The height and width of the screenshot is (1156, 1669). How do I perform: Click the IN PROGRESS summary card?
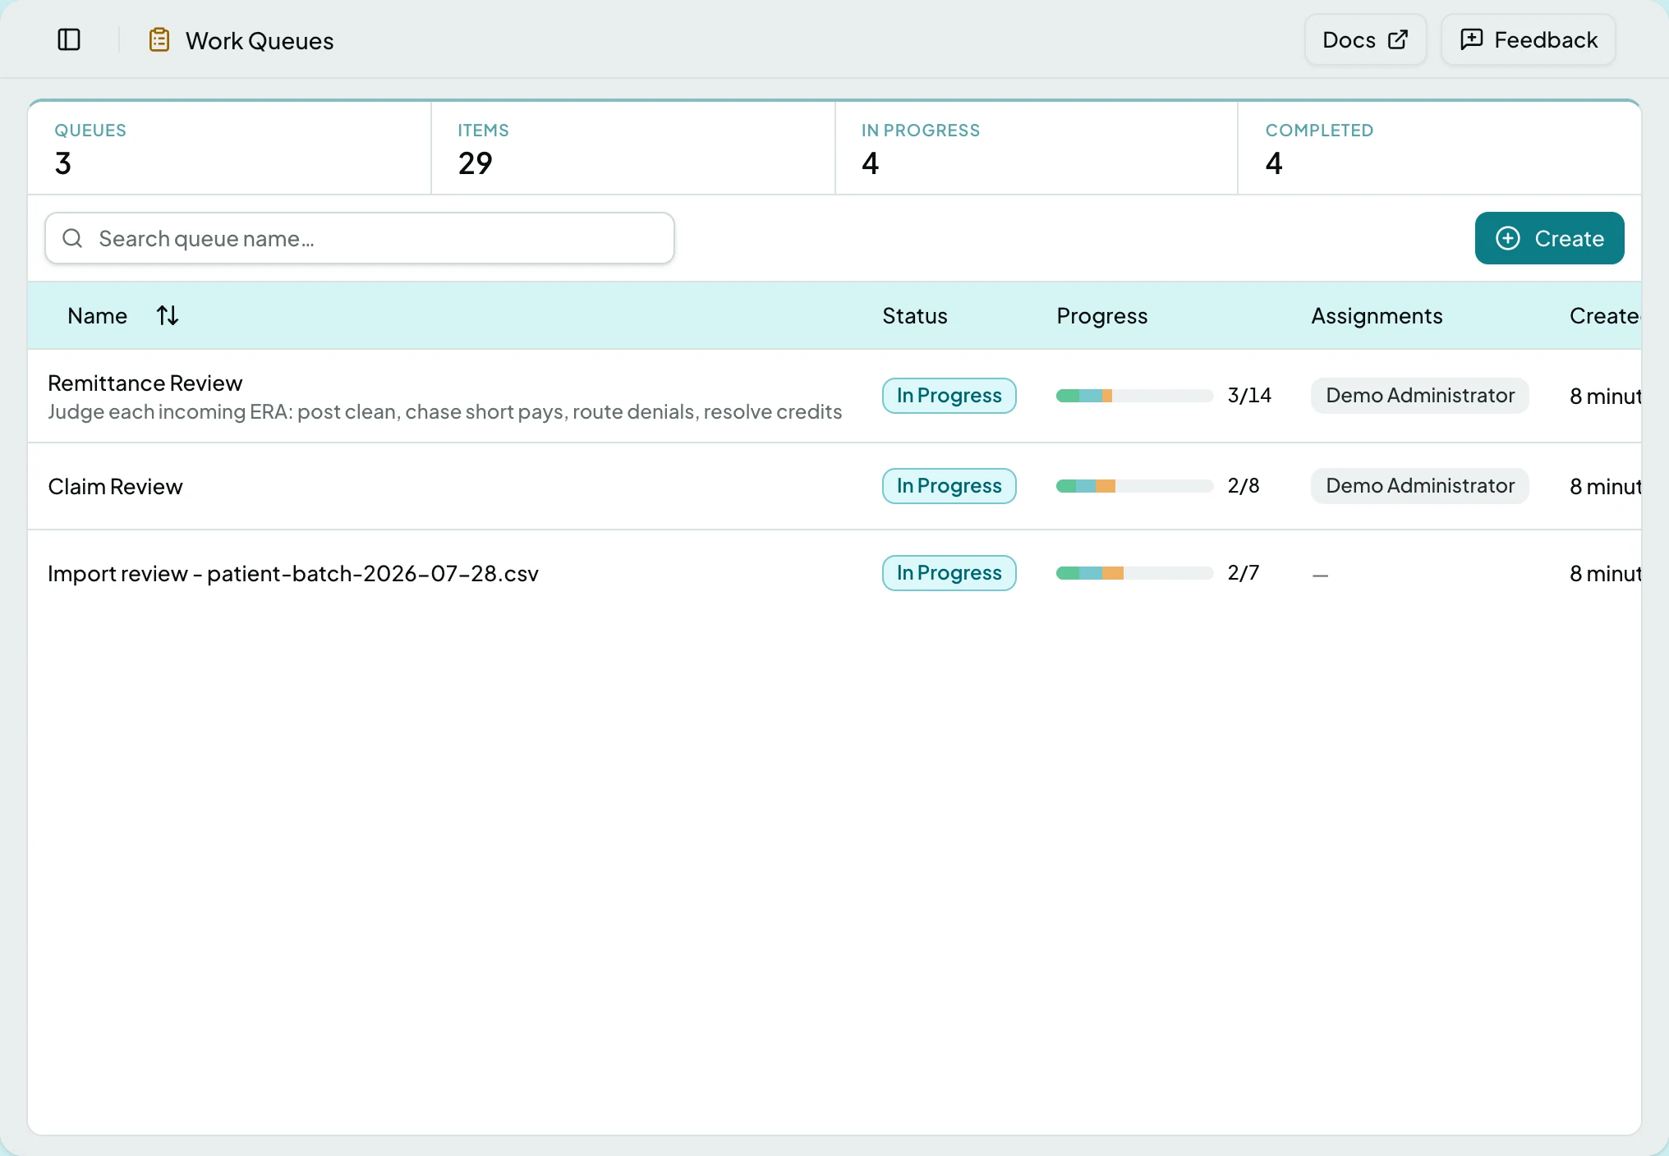pos(1037,149)
